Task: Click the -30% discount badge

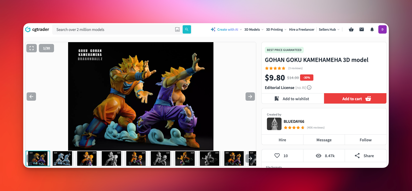Action: pyautogui.click(x=307, y=78)
